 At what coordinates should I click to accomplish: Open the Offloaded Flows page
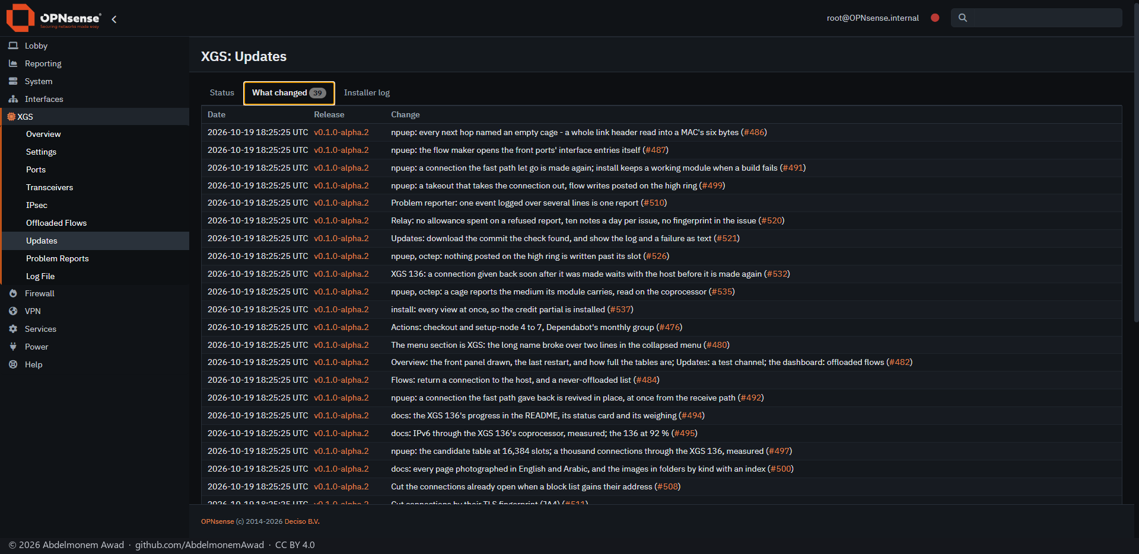click(96, 223)
